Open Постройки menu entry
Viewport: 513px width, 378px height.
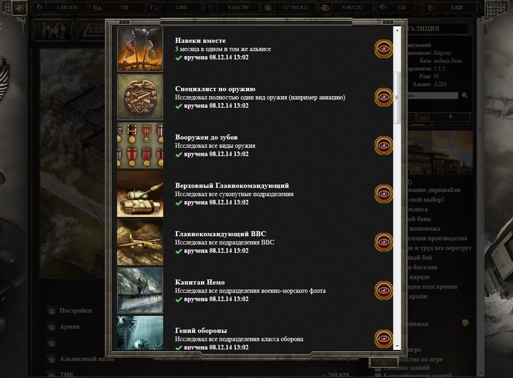point(76,310)
